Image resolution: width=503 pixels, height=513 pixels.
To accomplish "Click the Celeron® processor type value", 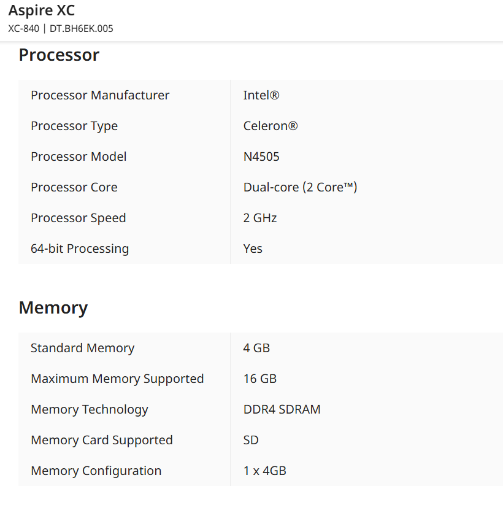I will (x=271, y=126).
